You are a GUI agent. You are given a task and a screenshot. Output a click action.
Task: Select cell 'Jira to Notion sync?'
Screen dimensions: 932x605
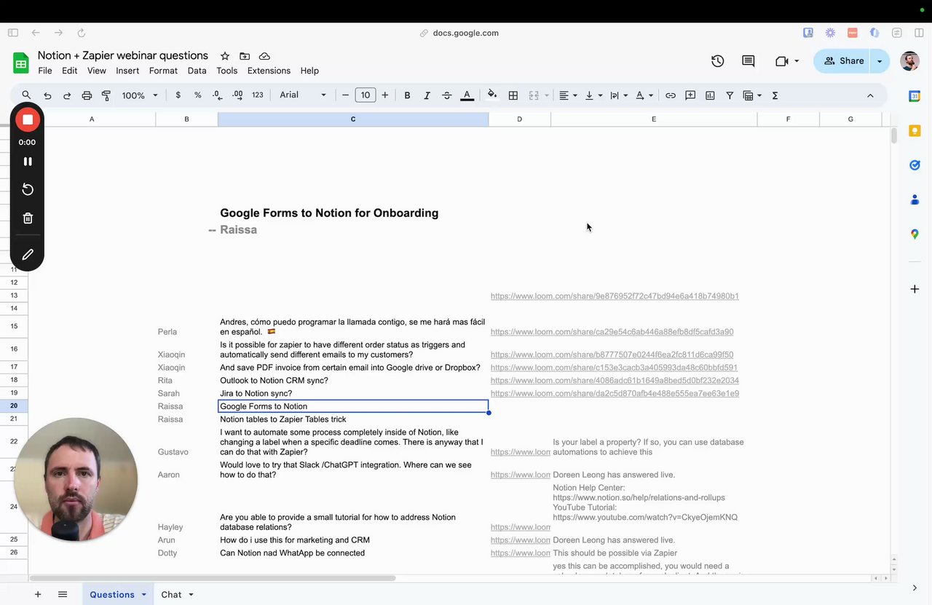click(353, 393)
